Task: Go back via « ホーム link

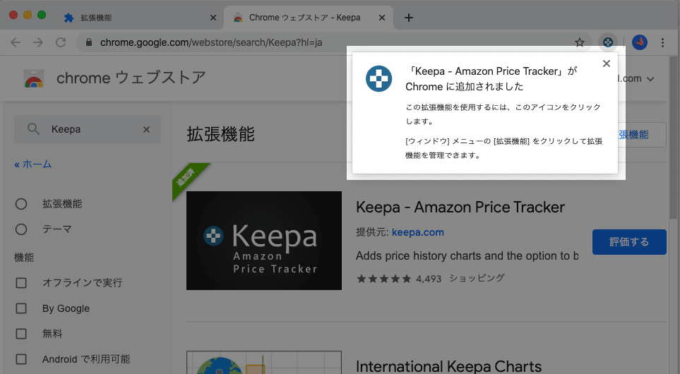Action: click(x=32, y=164)
